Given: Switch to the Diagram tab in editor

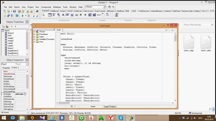Looking at the screenshot, I should coord(113,106).
